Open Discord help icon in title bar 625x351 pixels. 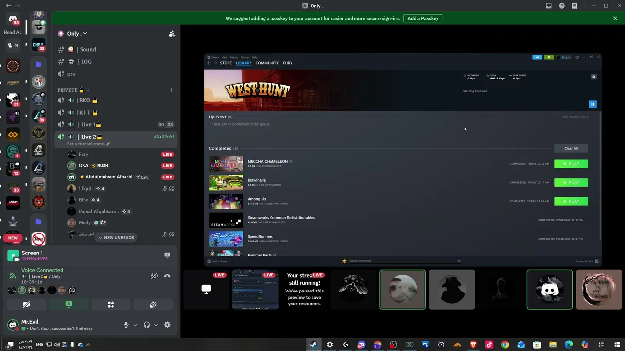[x=562, y=6]
